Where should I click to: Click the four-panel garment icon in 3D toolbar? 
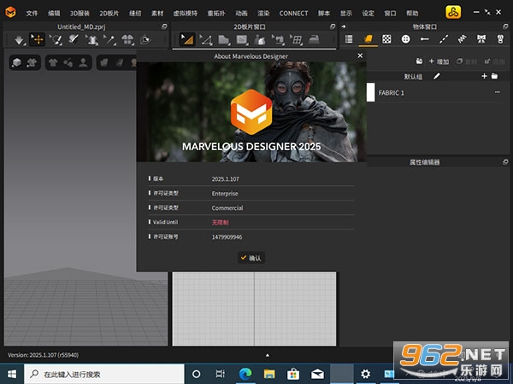tap(127, 40)
